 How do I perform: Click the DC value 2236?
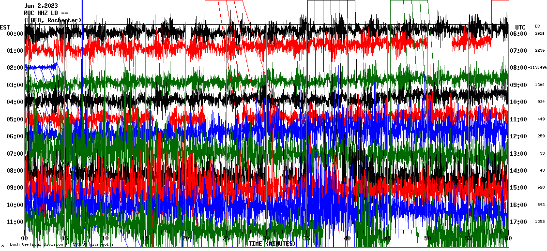tap(540, 50)
